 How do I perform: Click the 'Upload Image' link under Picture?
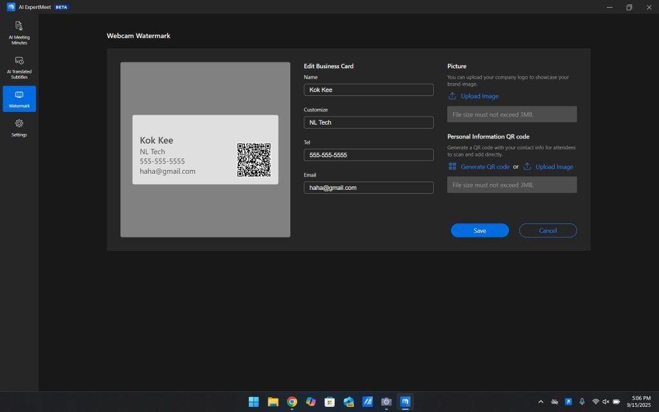pyautogui.click(x=479, y=96)
